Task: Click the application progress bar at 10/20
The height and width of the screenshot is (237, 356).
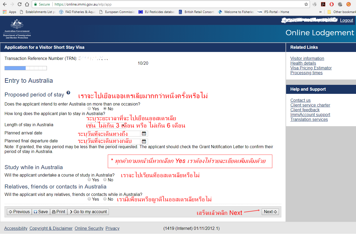Action: tap(26, 68)
